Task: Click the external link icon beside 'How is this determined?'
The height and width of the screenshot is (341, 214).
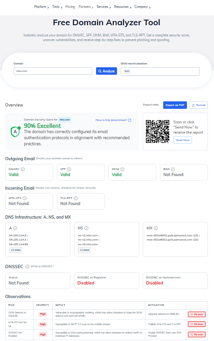Action: (130, 120)
